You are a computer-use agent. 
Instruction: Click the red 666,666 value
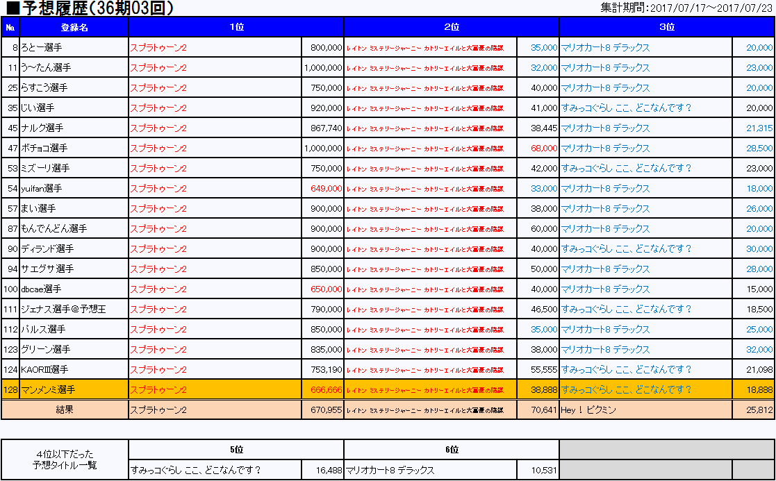coord(326,390)
